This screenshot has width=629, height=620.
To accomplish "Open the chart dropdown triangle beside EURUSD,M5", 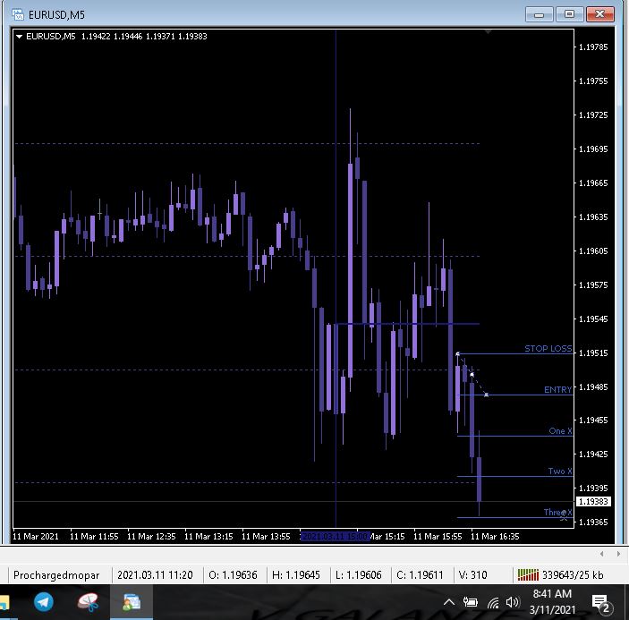I will coord(19,37).
